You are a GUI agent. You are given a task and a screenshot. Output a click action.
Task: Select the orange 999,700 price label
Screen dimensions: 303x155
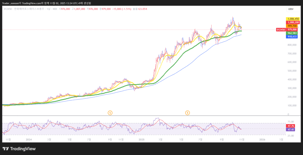click(292, 26)
